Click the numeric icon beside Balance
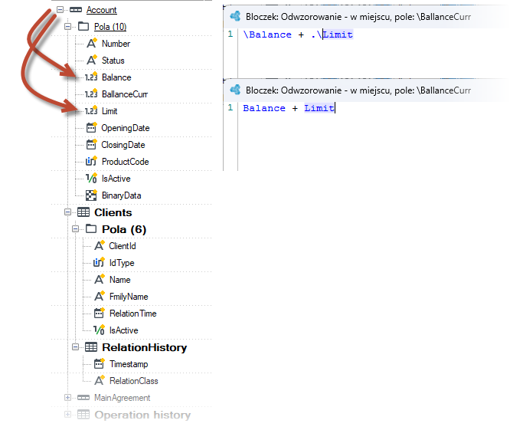Viewport: 510px width, 440px height. point(91,77)
